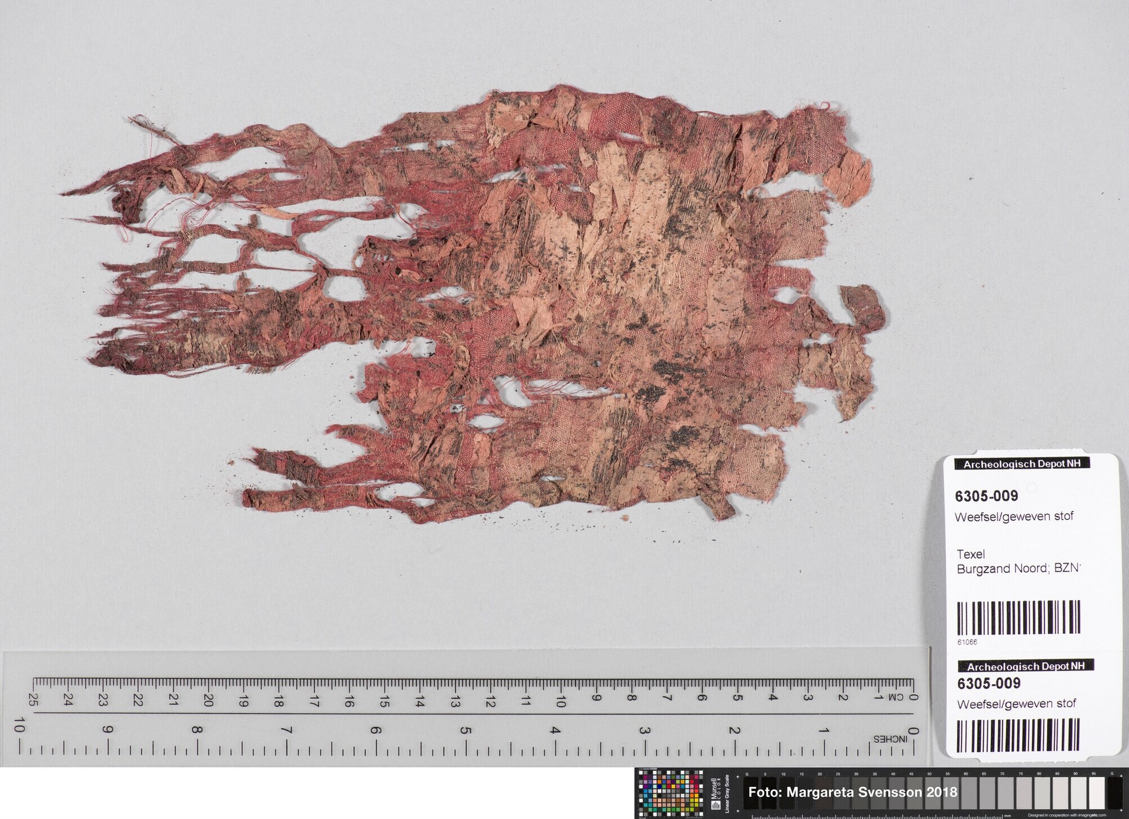Screen dimensions: 1129x819
Task: Click the black G patch at gray scale end
Action: (1114, 793)
